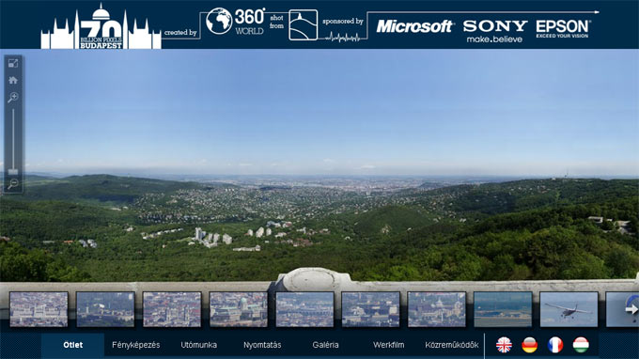
Task: Advance thumbnails with the right arrow
Action: coord(631,310)
